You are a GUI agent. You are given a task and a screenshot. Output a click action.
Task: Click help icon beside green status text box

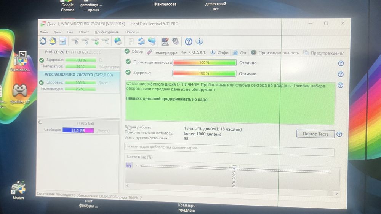click(x=340, y=85)
